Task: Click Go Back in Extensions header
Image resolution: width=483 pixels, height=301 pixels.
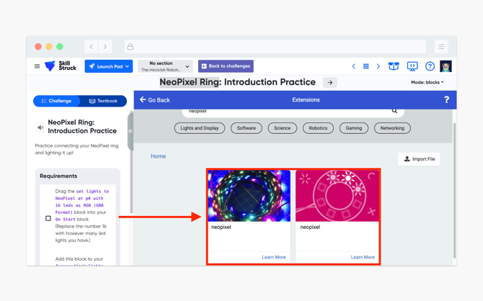Action: click(x=155, y=99)
